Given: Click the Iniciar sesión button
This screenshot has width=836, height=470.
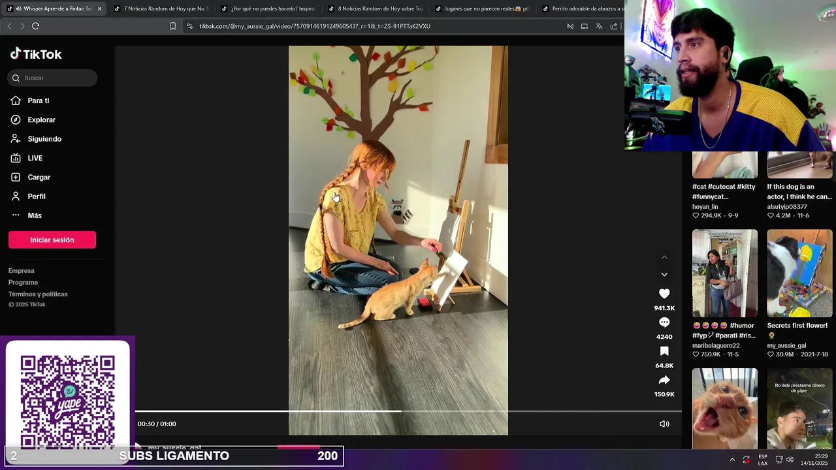Looking at the screenshot, I should point(52,240).
